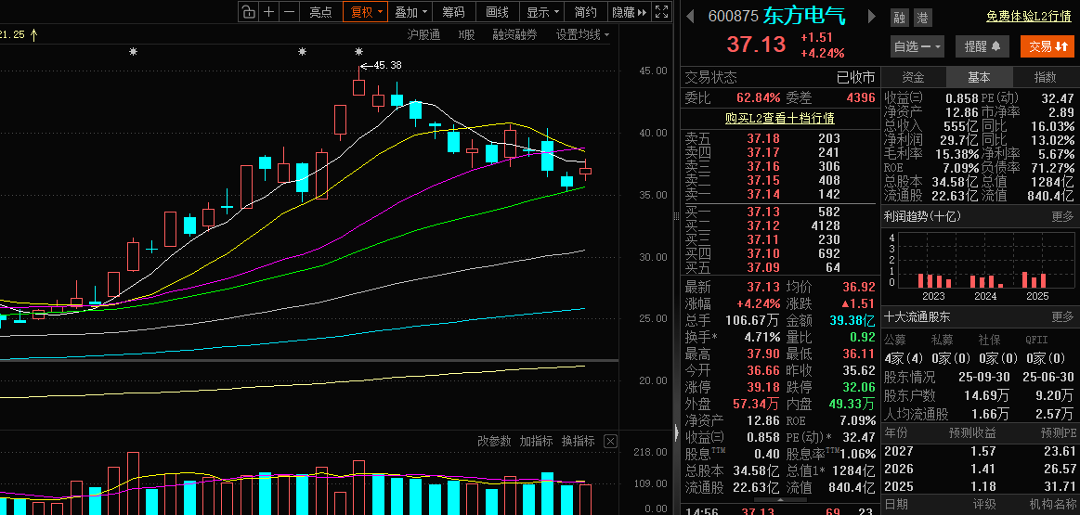Open 显示 display dropdown
Viewport: 1080px width, 515px height.
(x=542, y=12)
